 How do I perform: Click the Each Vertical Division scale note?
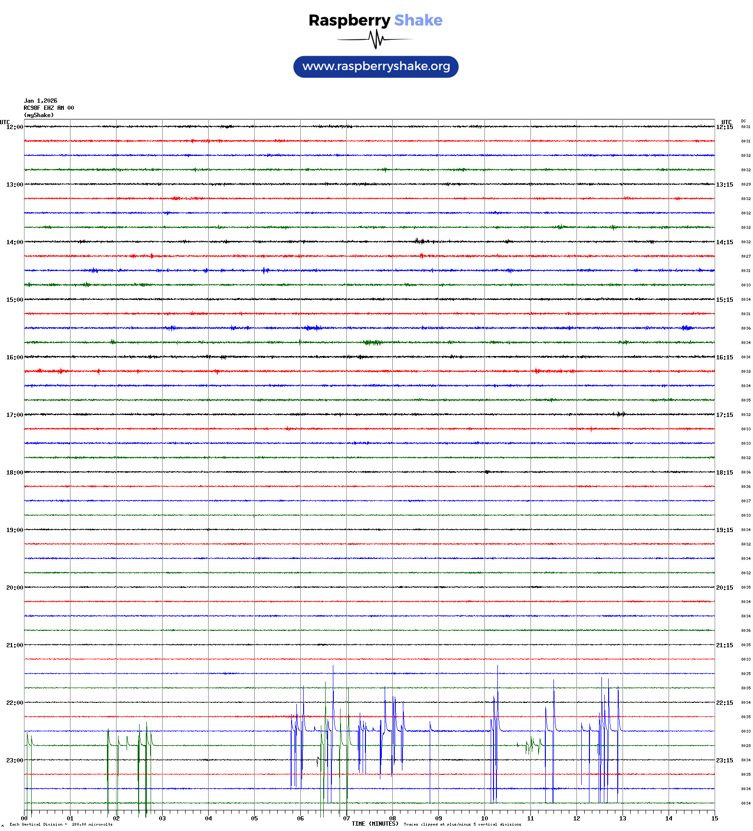[61, 825]
